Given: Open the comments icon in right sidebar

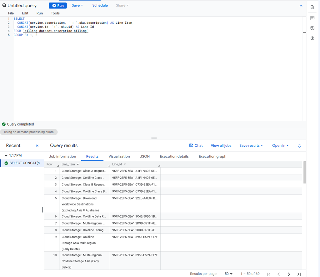Looking at the screenshot, I should pos(312,18).
